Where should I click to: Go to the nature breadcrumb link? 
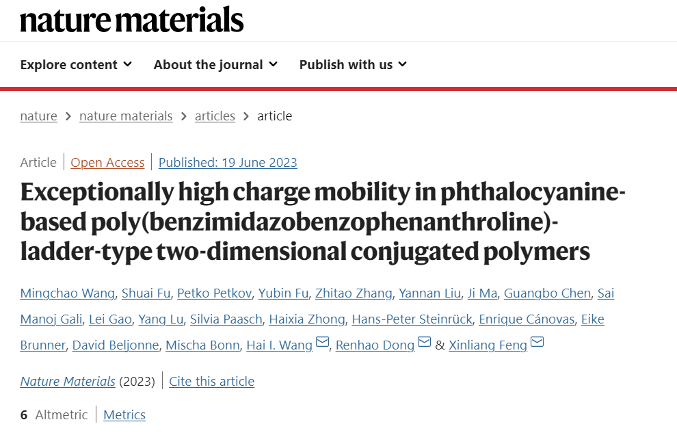[38, 116]
